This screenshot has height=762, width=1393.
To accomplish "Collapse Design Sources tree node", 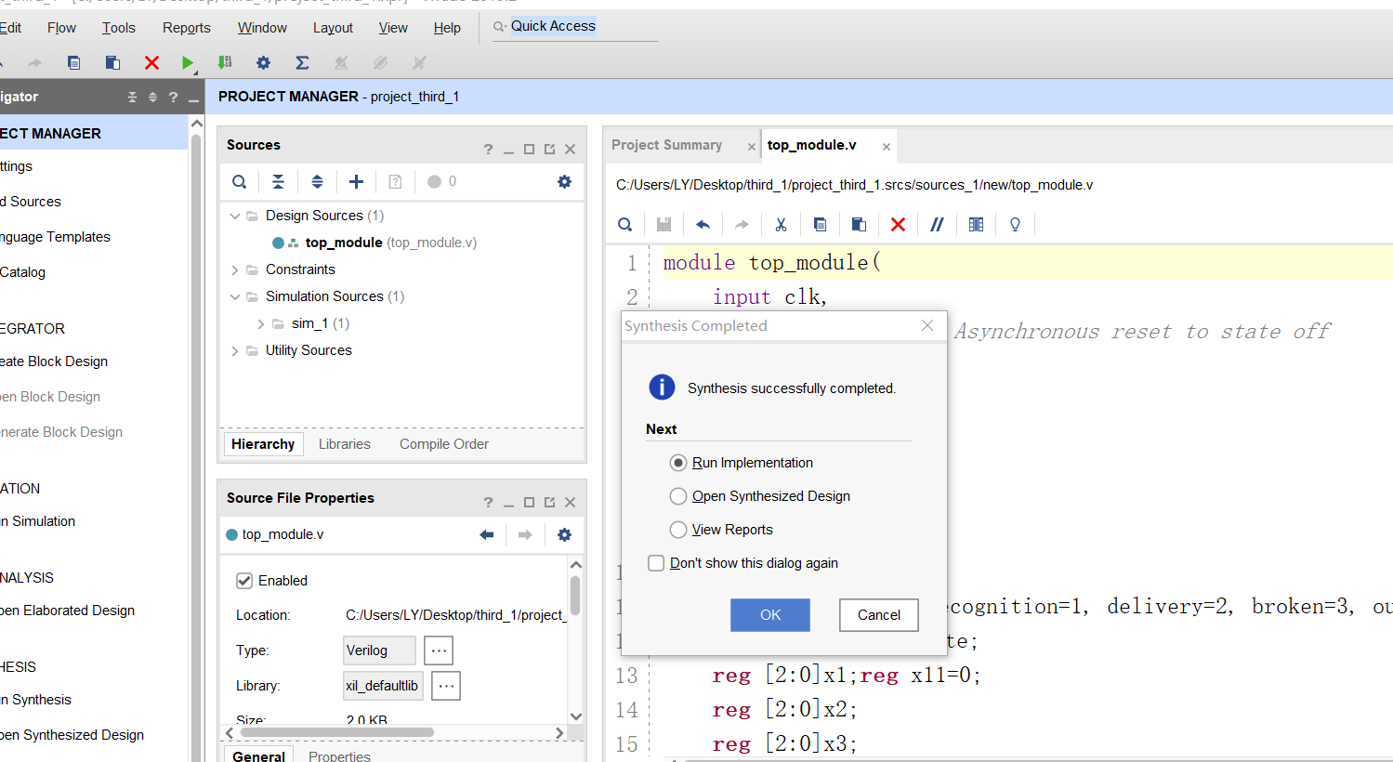I will pos(235,216).
